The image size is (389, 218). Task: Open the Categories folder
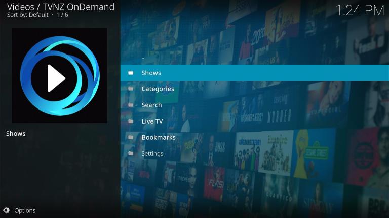click(x=255, y=89)
